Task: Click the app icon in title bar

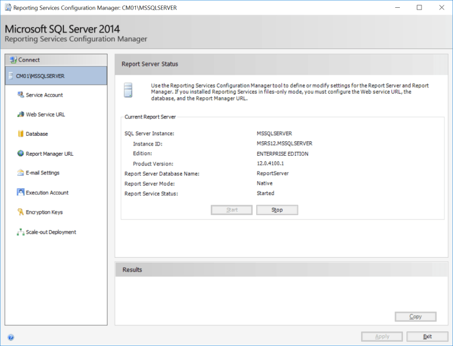Action: click(x=7, y=8)
